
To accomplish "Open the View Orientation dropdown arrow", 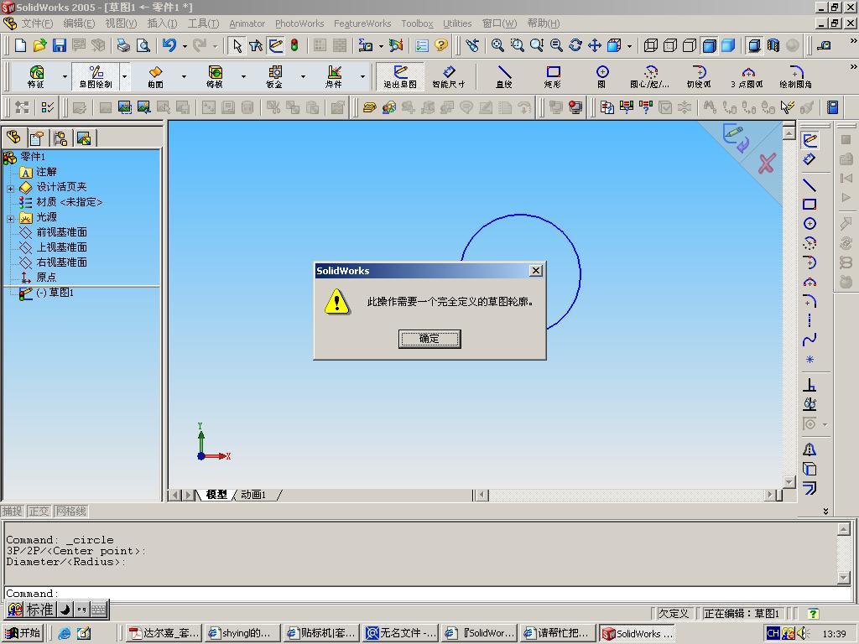I will pos(629,46).
